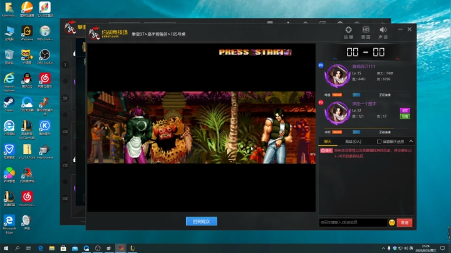The image size is (451, 253).
Task: Launch WeGame desktop shortcut
Action: (x=27, y=33)
